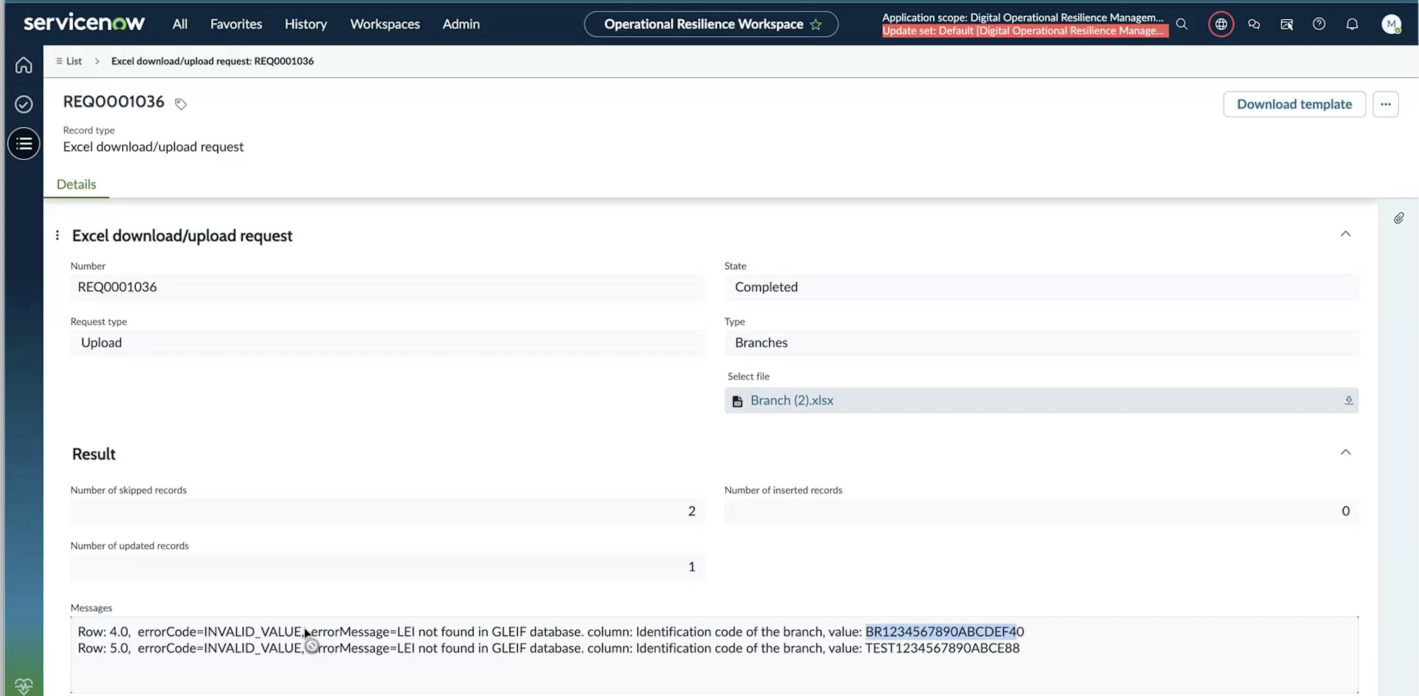Click the Number field REQ0001036
Viewport: 1419px width, 696px height.
point(387,287)
